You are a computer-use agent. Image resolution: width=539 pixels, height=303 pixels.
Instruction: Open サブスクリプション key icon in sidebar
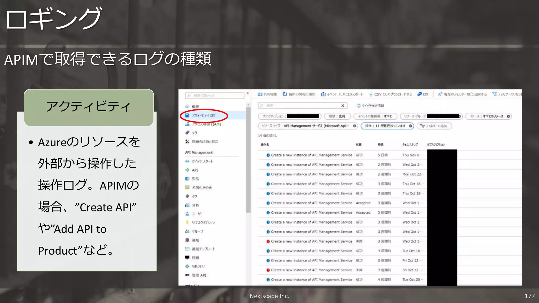tap(187, 223)
